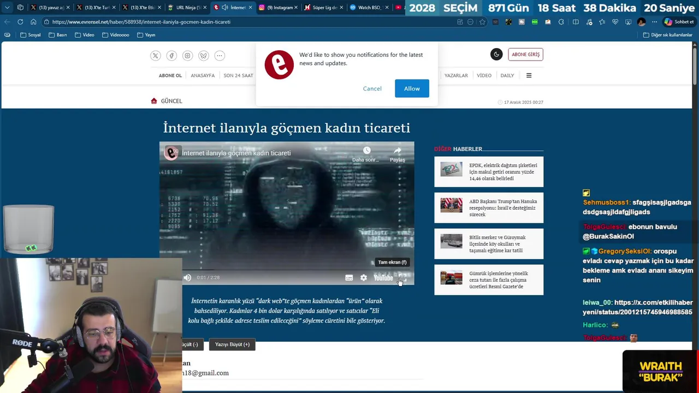Open EPDK elektrik dağıtım news card
Screen dimensions: 699x393
tap(489, 172)
